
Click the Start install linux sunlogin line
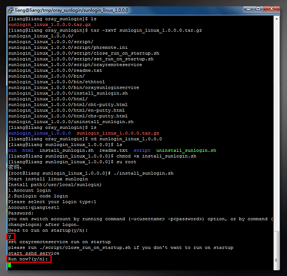coord(48,179)
